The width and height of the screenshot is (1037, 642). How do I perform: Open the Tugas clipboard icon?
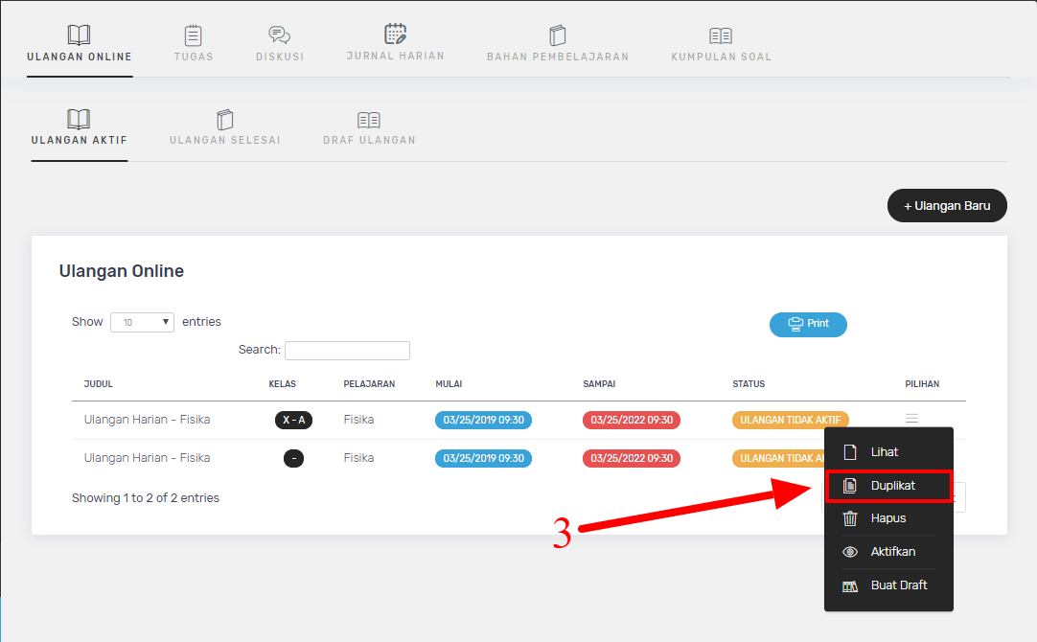[193, 35]
